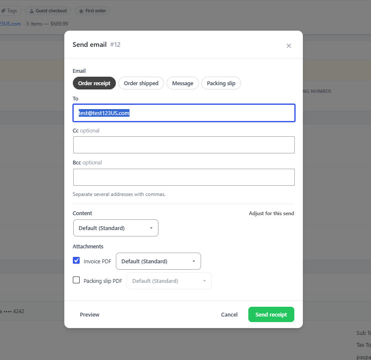Open the Content Default (Standard) dropdown

coord(116,228)
